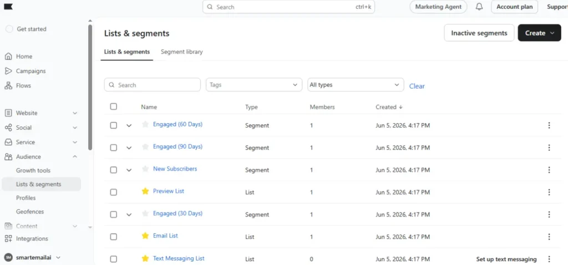Open the All types filter dropdown
Image resolution: width=568 pixels, height=265 pixels.
point(356,85)
